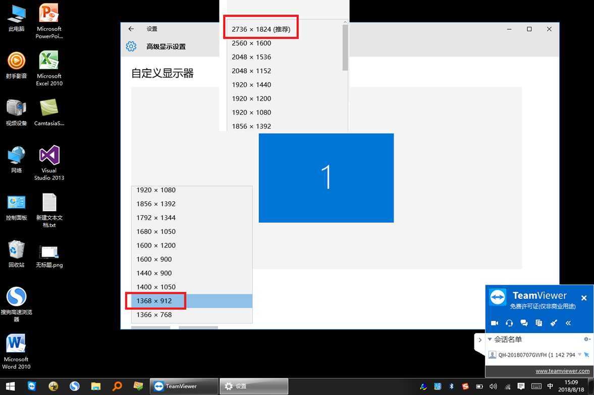Choose 2048 × 1536 resolution
Viewport: 594px width, 395px height.
click(x=251, y=57)
